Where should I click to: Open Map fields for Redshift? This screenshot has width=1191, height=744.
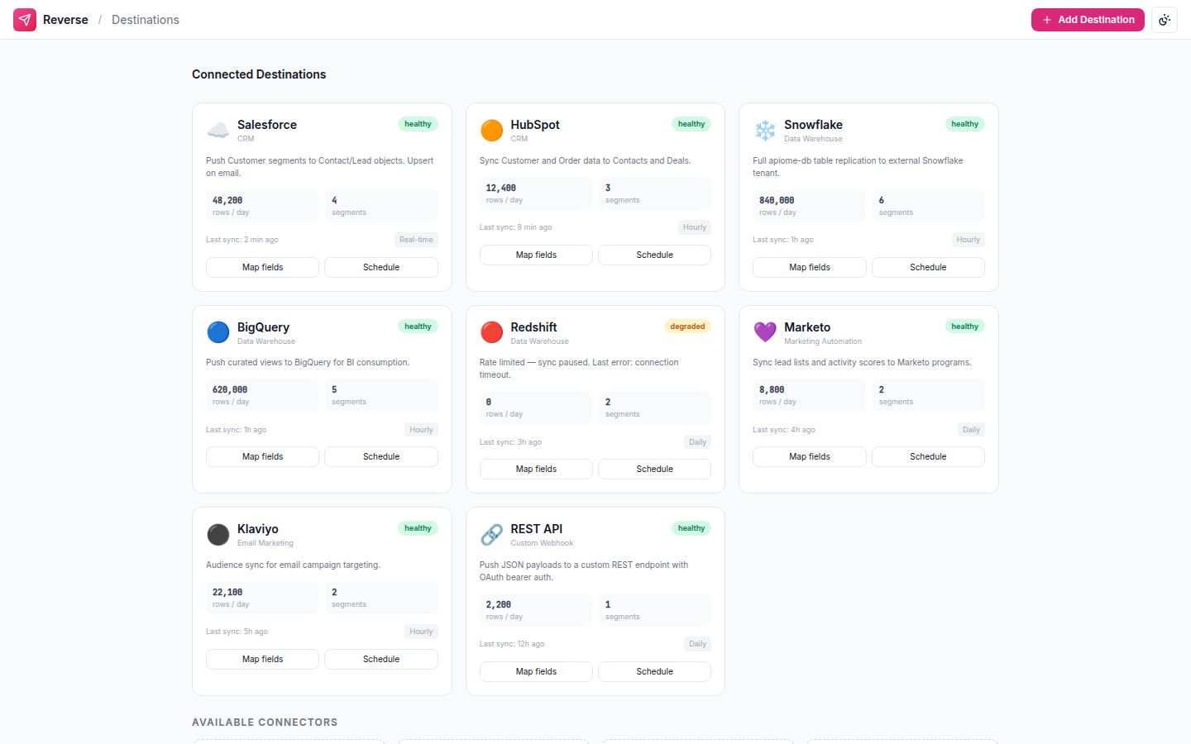[x=536, y=470]
